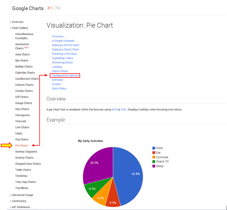Click the green Watch TV legend swatch
The image size is (227, 210).
pos(154,162)
